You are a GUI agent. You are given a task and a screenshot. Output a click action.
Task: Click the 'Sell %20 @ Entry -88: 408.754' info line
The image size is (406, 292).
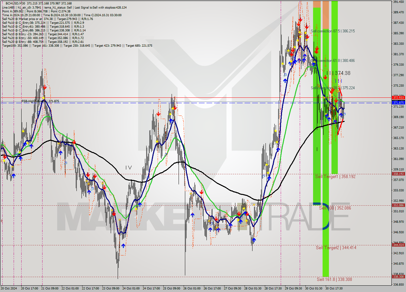(43, 42)
